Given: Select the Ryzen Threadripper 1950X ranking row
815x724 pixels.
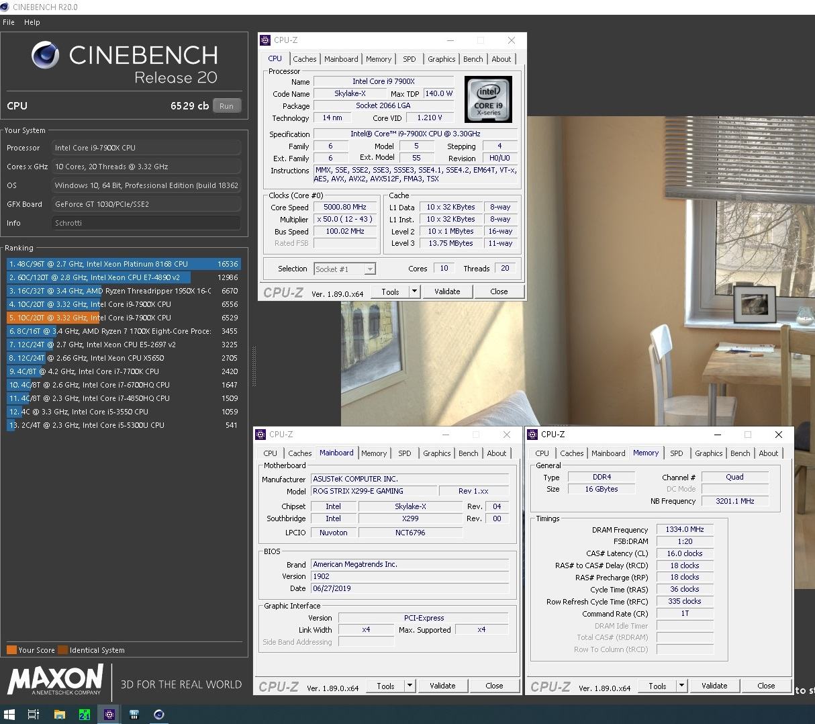Looking at the screenshot, I should pyautogui.click(x=124, y=291).
